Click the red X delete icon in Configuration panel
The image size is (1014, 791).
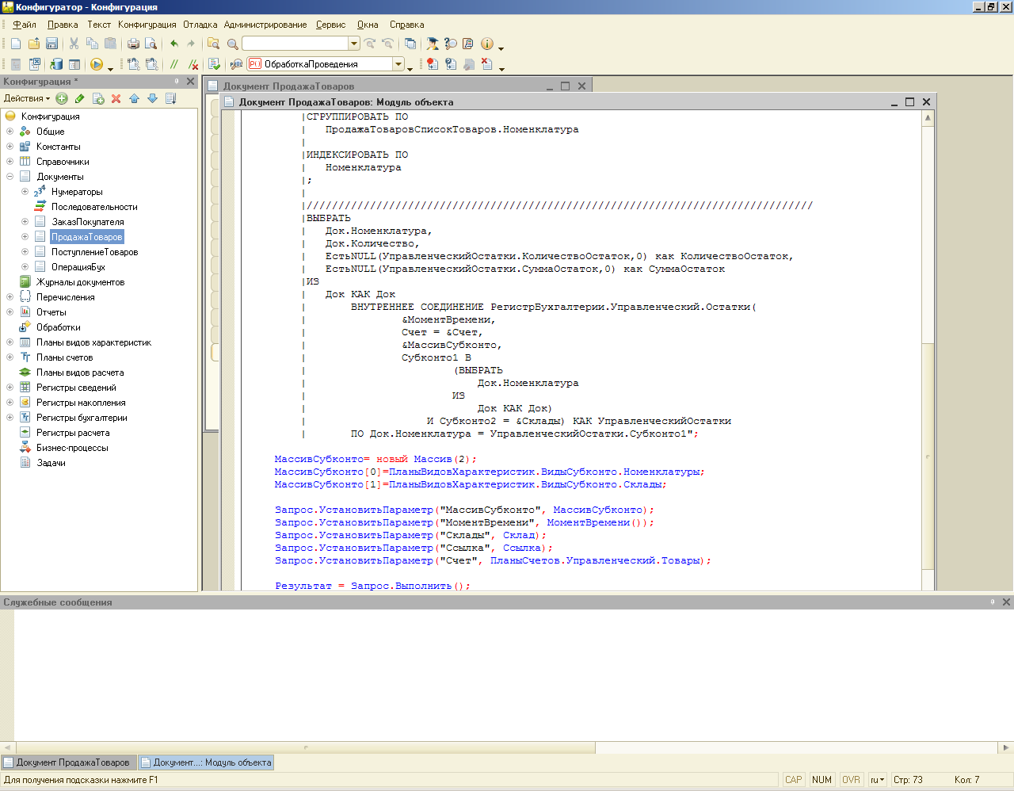tap(116, 98)
